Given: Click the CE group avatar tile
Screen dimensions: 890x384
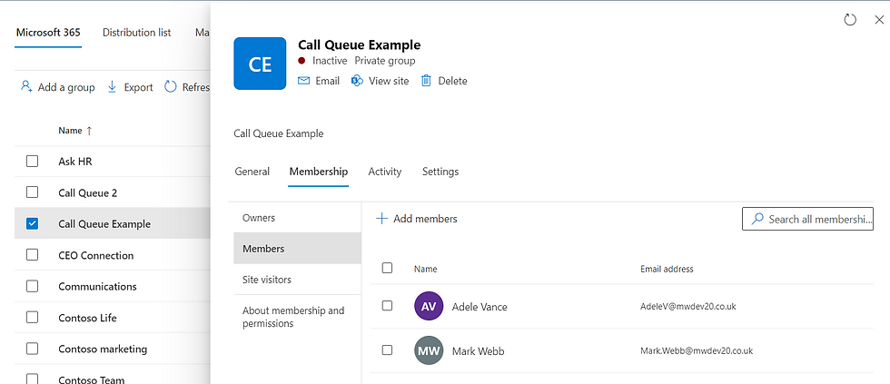Looking at the screenshot, I should [260, 64].
